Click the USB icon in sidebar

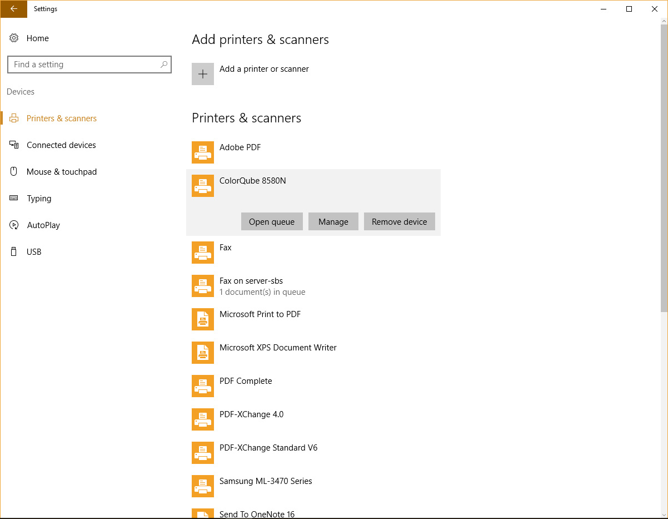click(x=14, y=252)
